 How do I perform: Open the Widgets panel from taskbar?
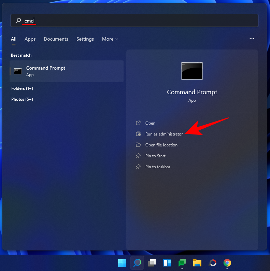167,263
